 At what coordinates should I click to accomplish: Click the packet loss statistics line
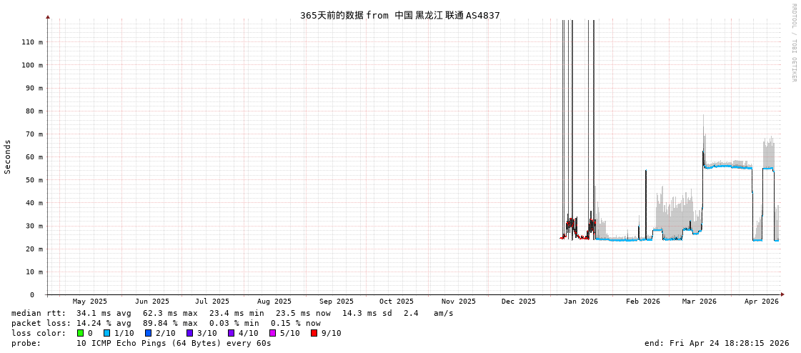[x=166, y=323]
